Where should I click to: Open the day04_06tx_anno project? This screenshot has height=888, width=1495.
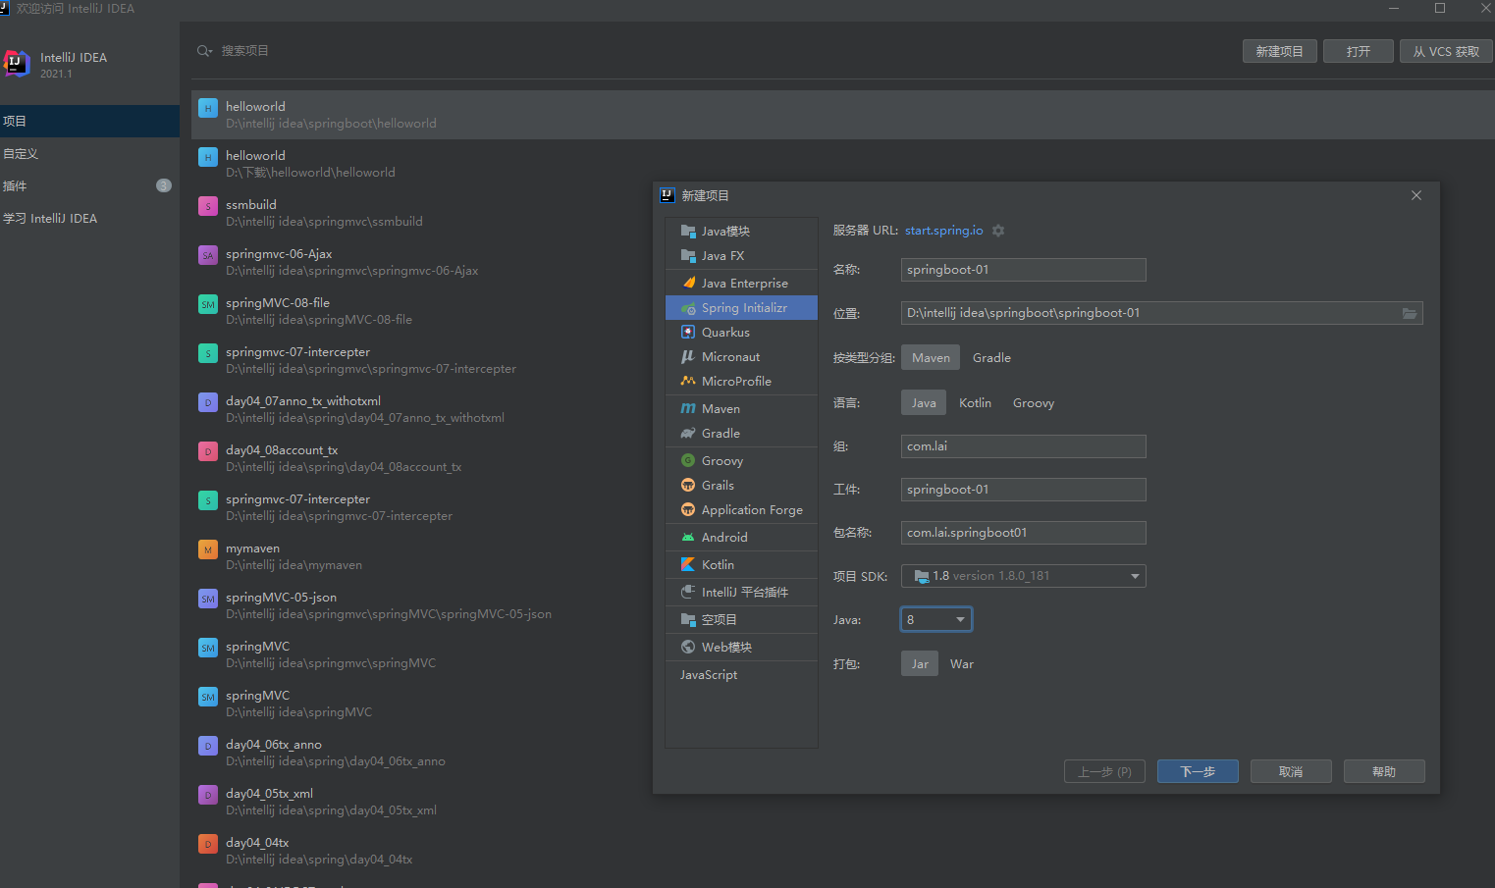tap(422, 753)
